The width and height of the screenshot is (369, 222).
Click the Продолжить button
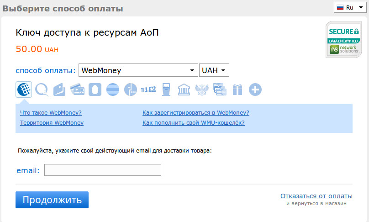[52, 200]
